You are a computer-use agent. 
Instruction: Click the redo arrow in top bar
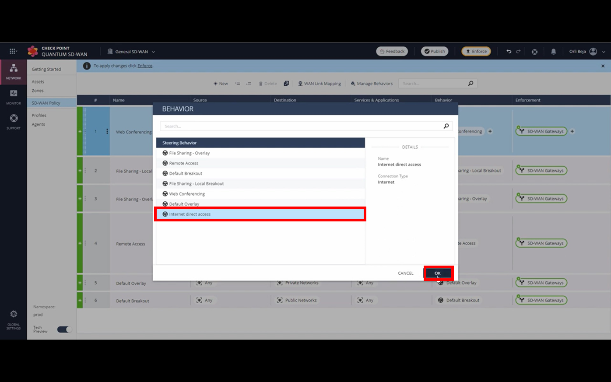click(518, 51)
